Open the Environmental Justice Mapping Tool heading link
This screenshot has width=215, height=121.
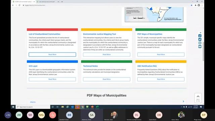[99, 34]
